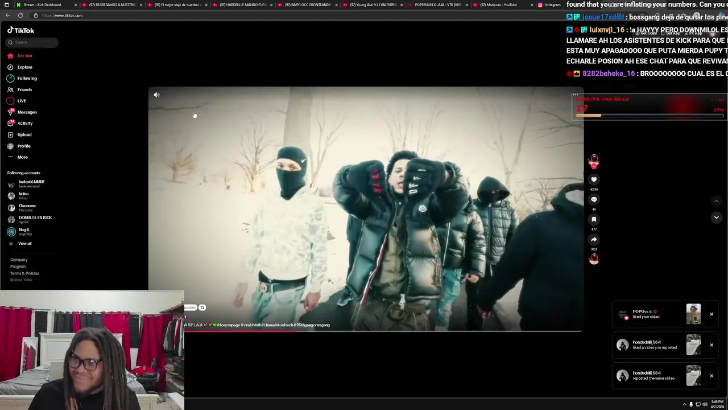Show hidden system tray icons chevron
Viewport: 728px width, 410px height.
point(684,404)
